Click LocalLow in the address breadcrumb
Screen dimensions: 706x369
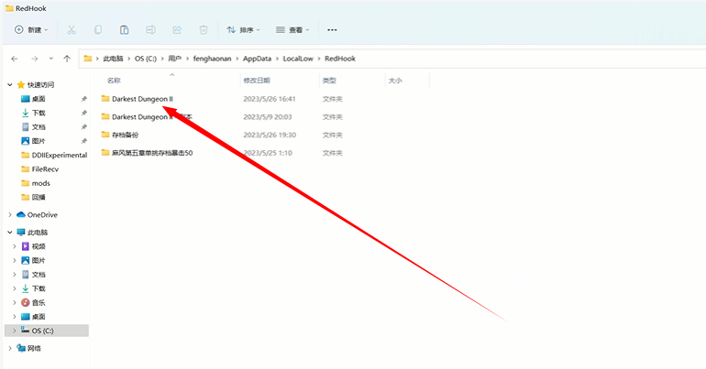[298, 59]
